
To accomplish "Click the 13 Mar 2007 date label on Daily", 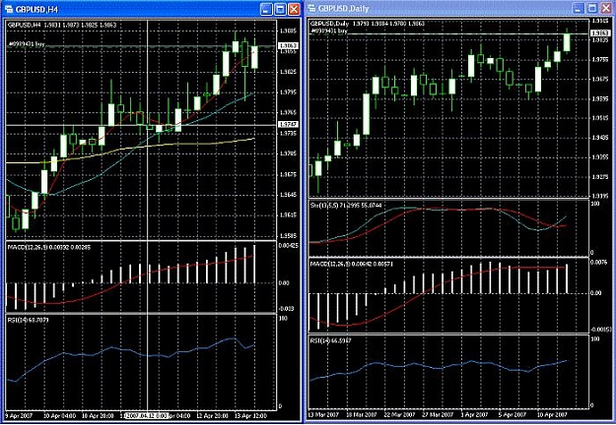I will (x=323, y=415).
